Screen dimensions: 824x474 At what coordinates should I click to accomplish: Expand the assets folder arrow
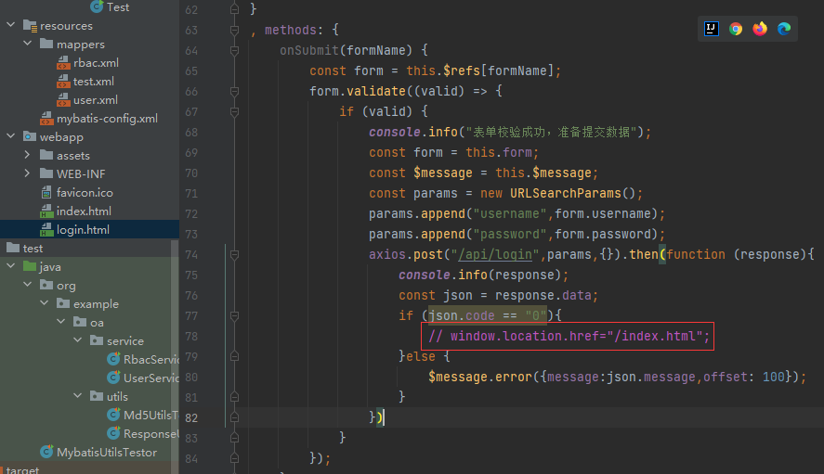[28, 156]
